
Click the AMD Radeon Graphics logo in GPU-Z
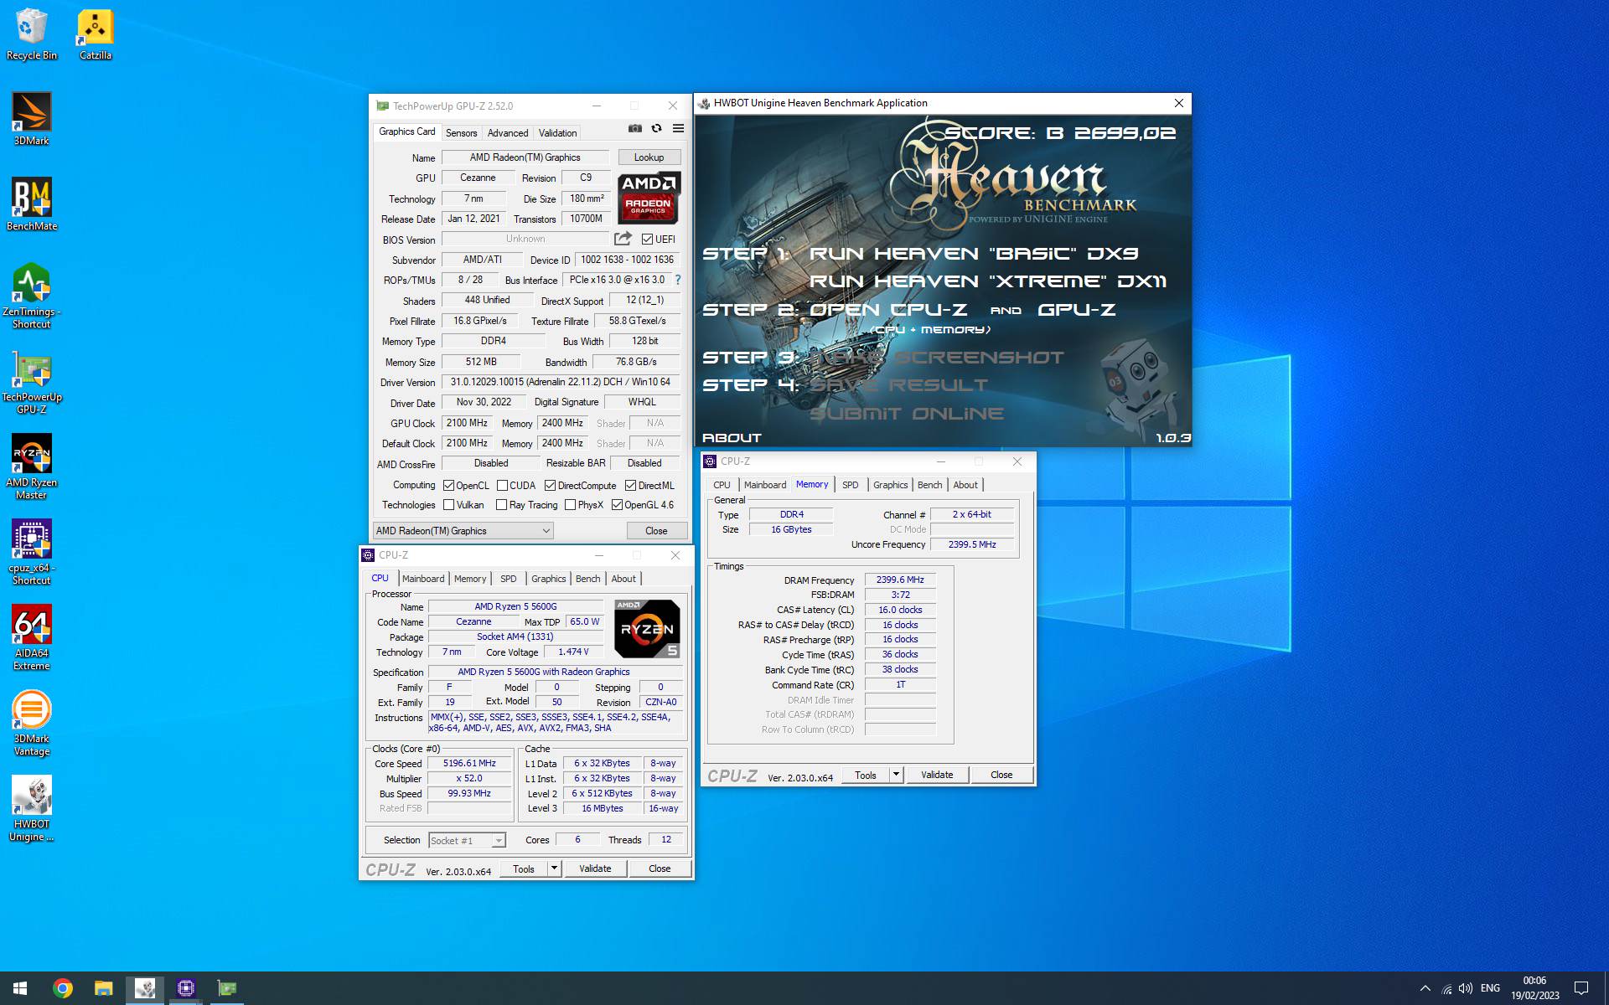click(649, 198)
